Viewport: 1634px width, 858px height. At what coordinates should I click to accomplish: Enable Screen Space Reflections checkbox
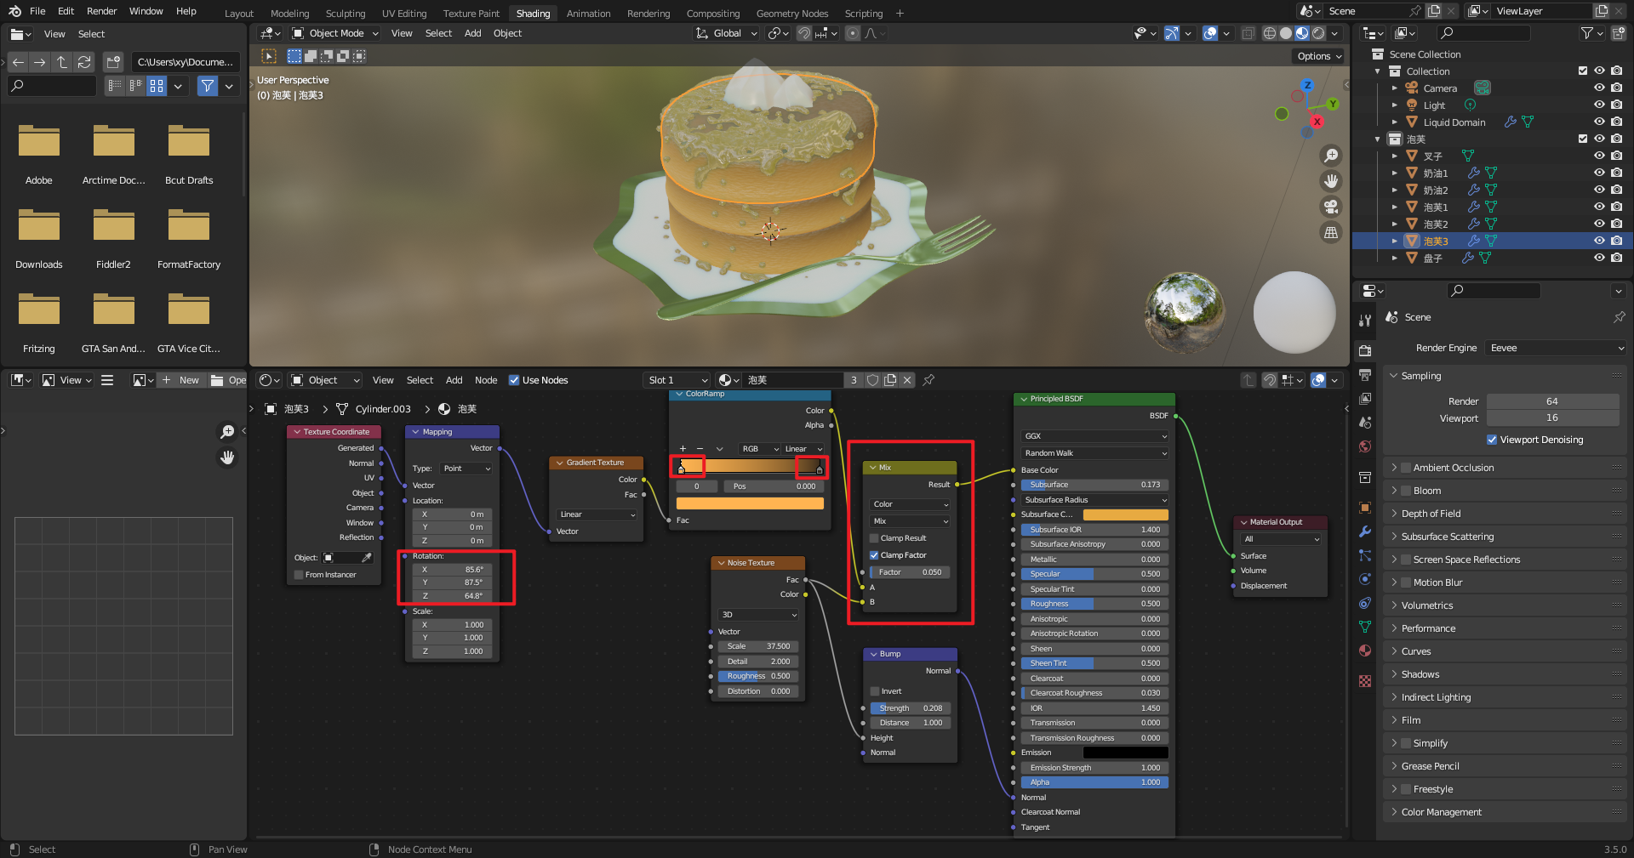coord(1406,560)
